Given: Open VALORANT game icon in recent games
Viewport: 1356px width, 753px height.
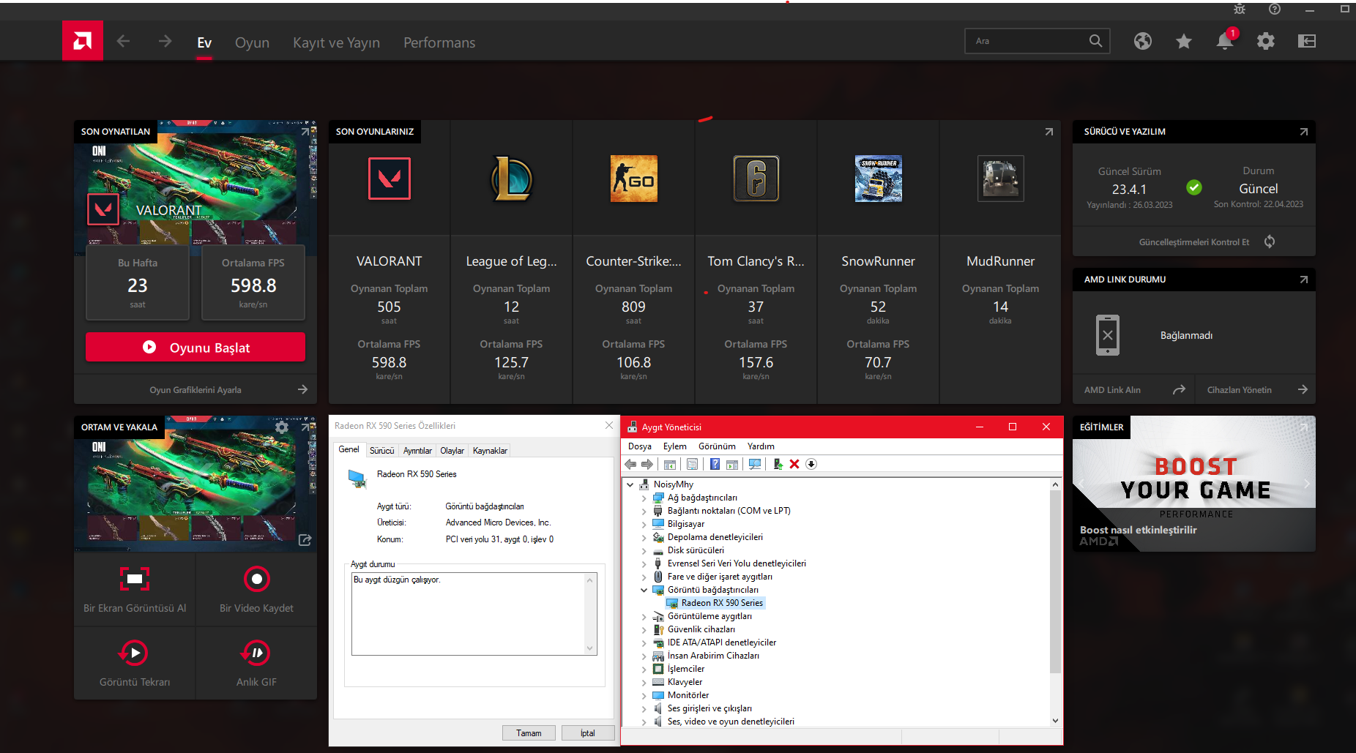Looking at the screenshot, I should 389,179.
